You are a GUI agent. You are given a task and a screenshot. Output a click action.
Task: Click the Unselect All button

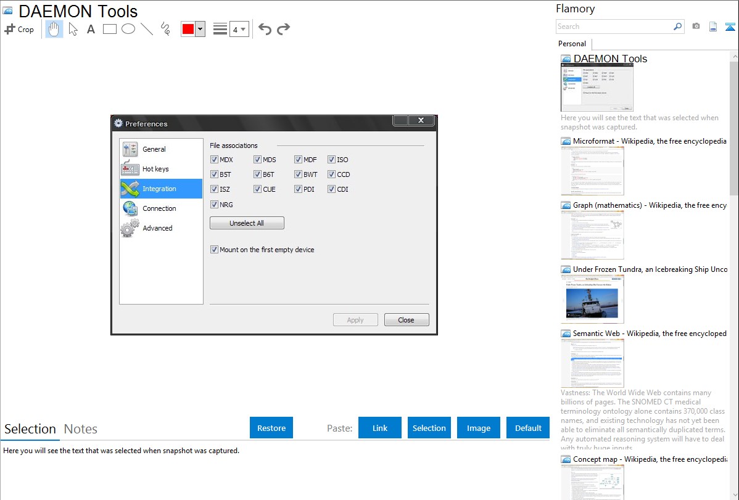click(247, 223)
